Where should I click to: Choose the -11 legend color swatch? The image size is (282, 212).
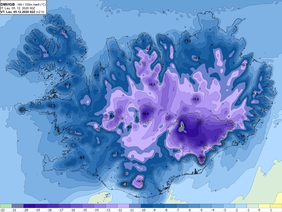[135, 206]
